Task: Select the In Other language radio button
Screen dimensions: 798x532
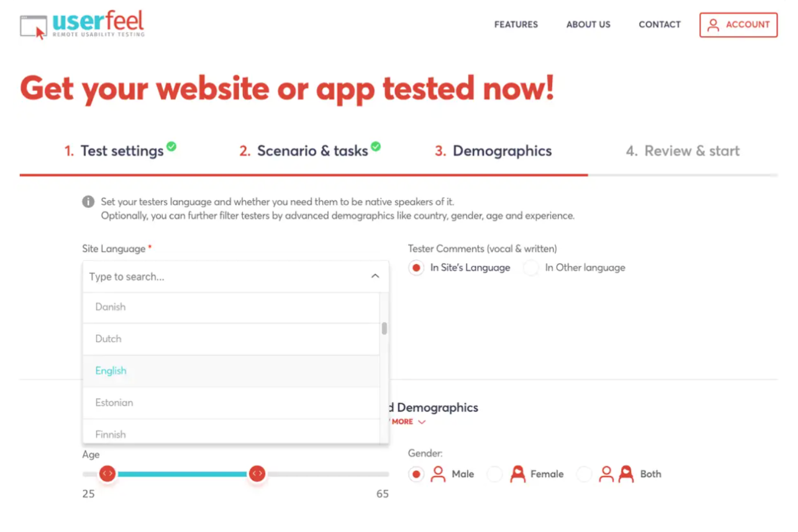Action: click(x=531, y=267)
